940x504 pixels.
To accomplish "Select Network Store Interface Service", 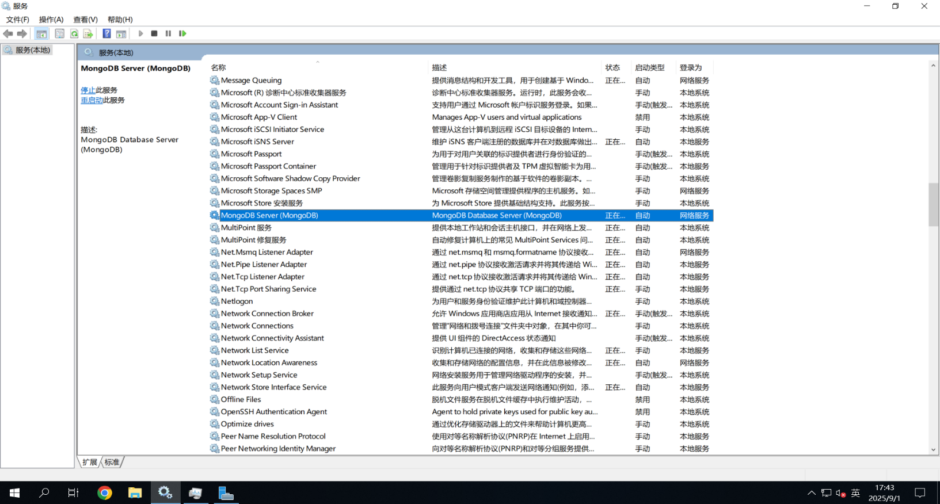I will point(462,387).
